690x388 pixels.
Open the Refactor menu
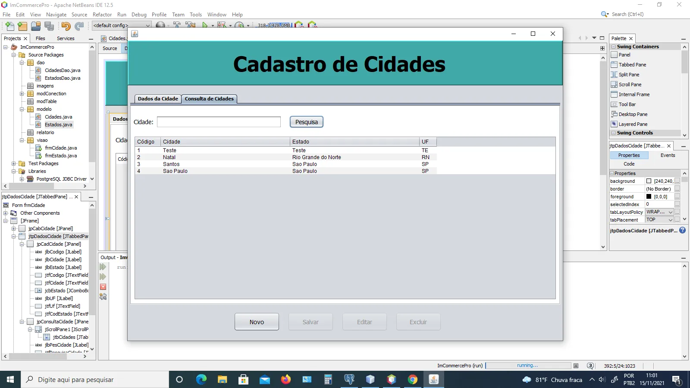[102, 14]
